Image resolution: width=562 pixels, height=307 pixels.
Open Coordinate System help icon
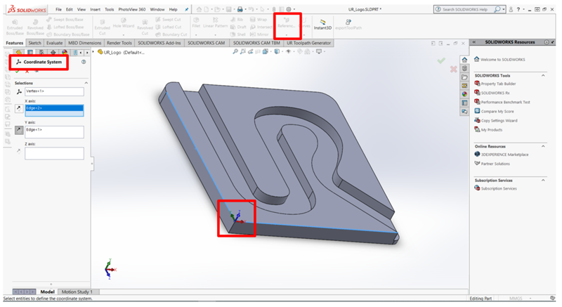[x=84, y=62]
